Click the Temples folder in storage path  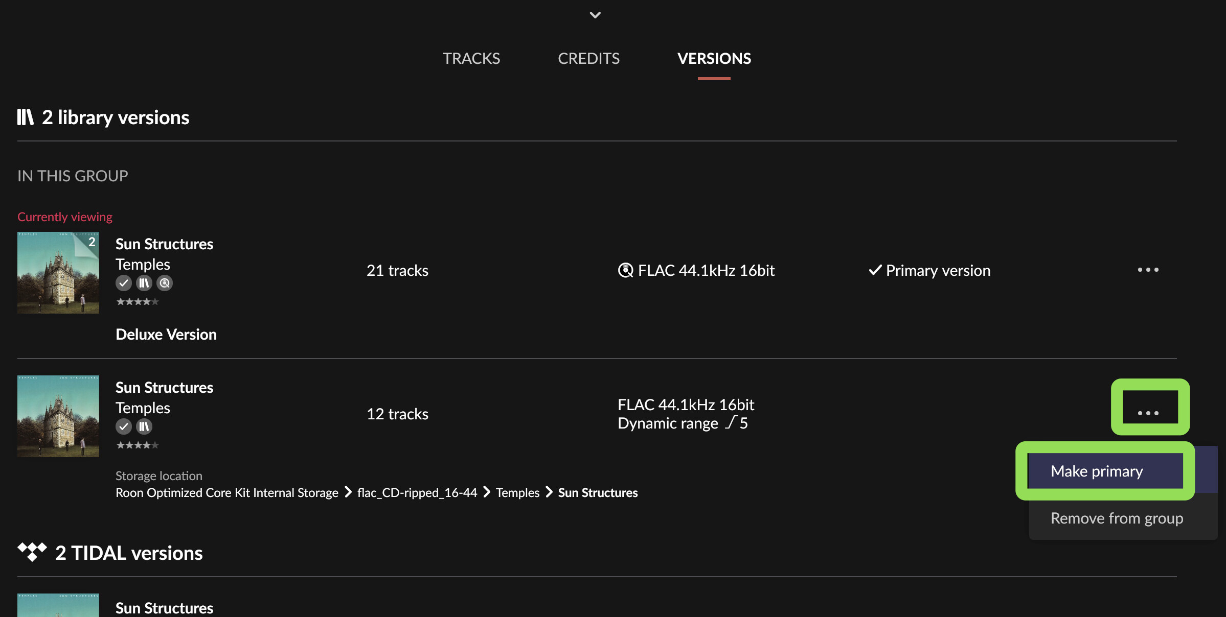[517, 492]
